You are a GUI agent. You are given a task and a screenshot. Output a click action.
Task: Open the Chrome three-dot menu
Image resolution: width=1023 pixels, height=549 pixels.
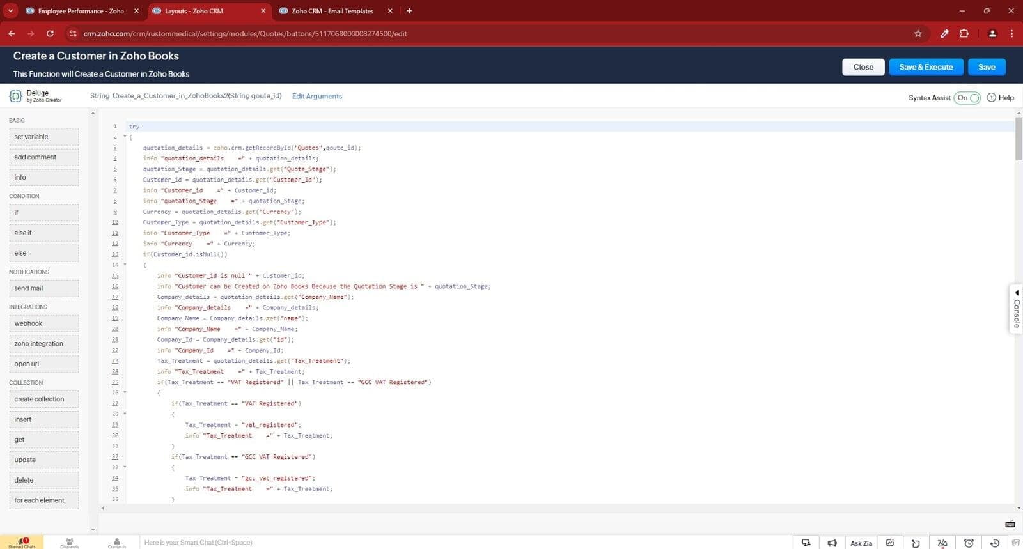tap(1011, 33)
